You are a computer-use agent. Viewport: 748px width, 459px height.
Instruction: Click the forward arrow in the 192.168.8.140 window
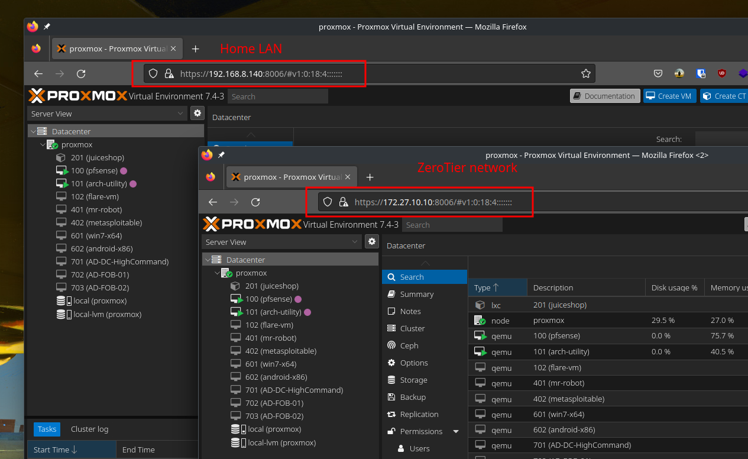pyautogui.click(x=60, y=73)
